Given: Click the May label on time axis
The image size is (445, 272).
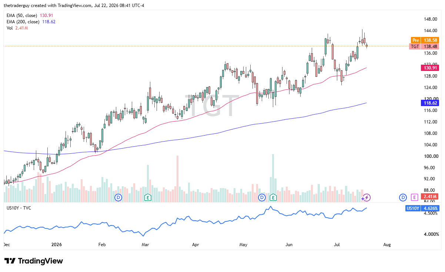Looking at the screenshot, I should click(x=243, y=245).
